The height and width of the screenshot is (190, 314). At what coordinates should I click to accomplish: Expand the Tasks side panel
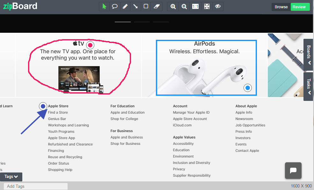pos(308,87)
